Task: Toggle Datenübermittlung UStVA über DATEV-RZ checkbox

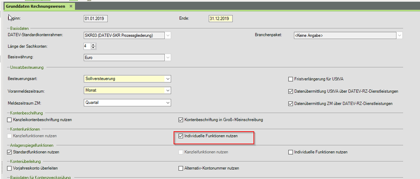Action: point(291,91)
